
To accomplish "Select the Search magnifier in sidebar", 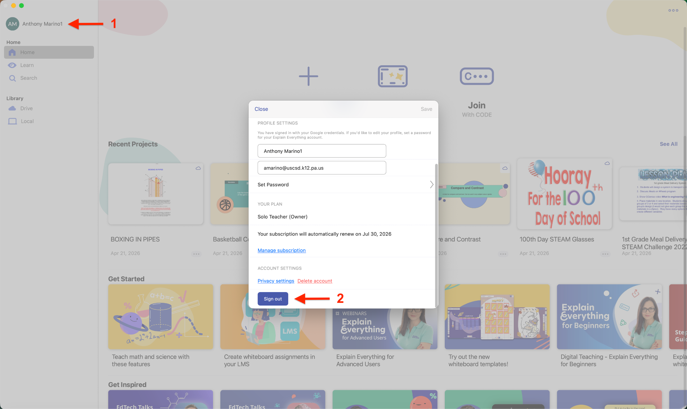I will (x=12, y=78).
